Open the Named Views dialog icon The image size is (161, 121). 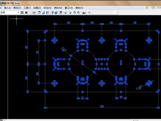(x=34, y=13)
